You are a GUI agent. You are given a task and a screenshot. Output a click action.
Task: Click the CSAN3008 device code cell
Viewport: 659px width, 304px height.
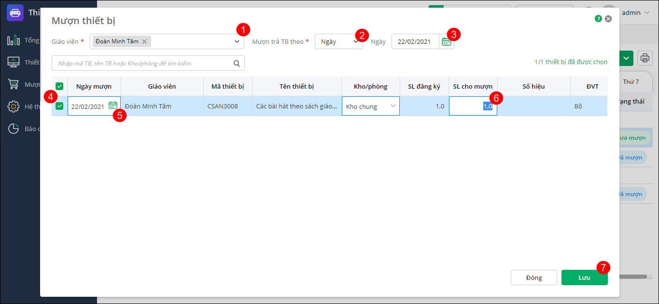tap(228, 106)
